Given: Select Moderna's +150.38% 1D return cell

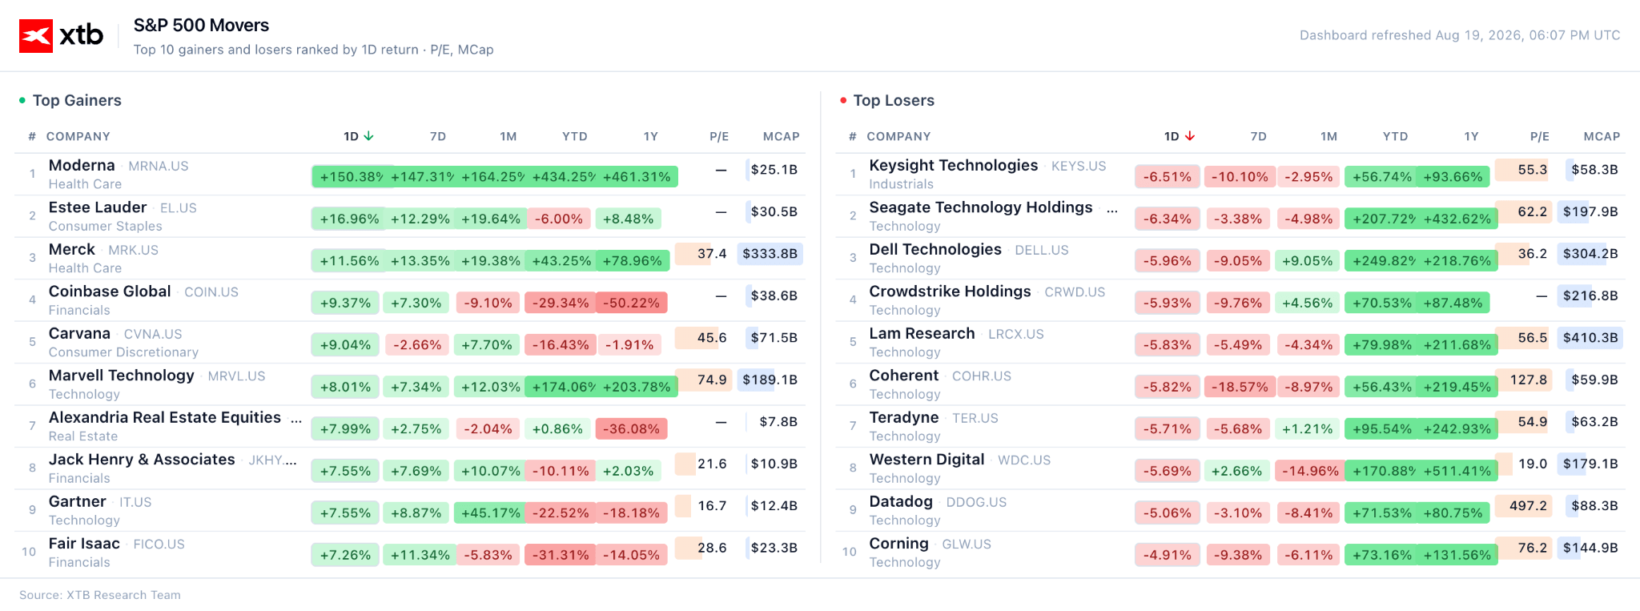Looking at the screenshot, I should (352, 177).
